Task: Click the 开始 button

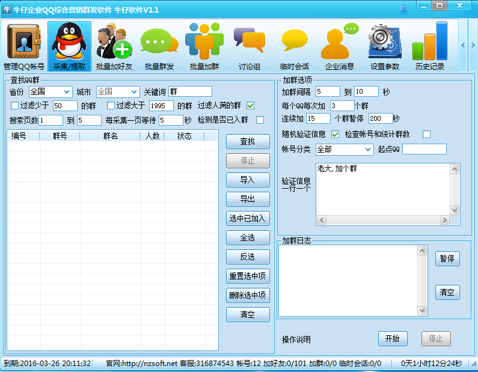Action: coord(393,338)
